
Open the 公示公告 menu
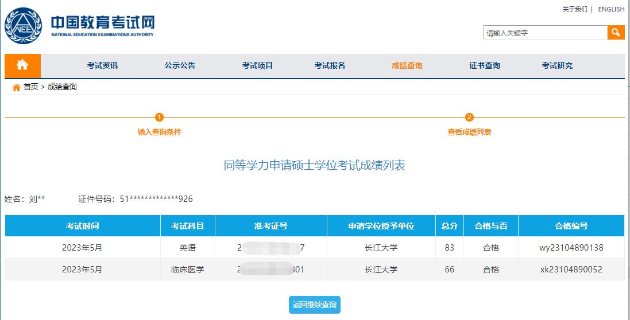180,65
